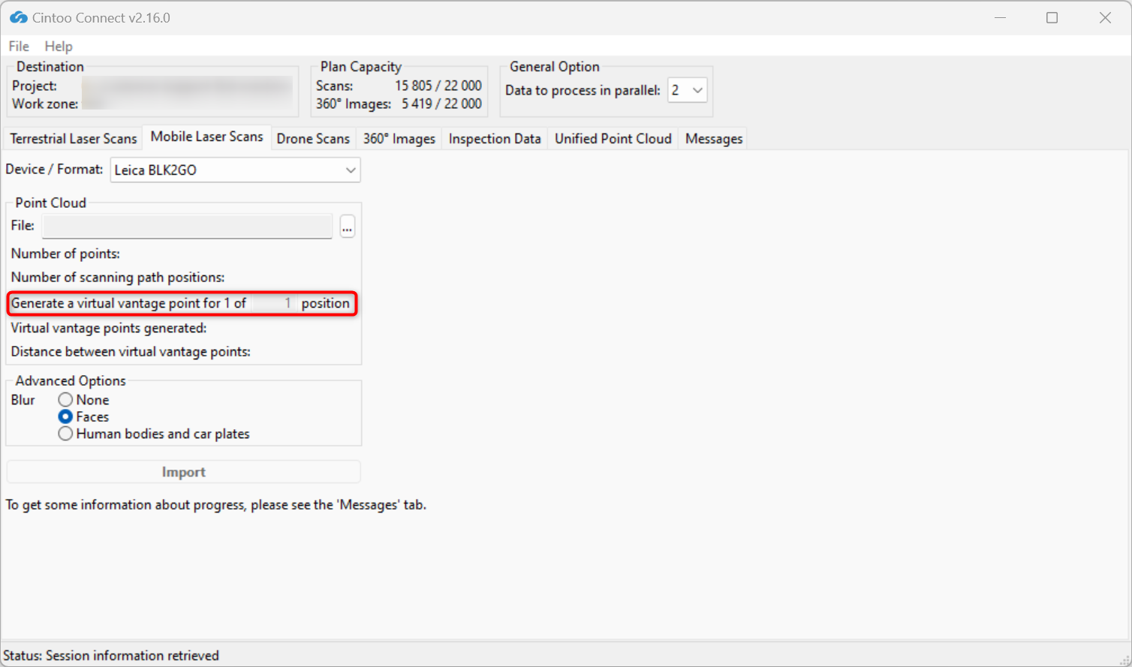Click the 'Number of points:' label

click(x=65, y=254)
